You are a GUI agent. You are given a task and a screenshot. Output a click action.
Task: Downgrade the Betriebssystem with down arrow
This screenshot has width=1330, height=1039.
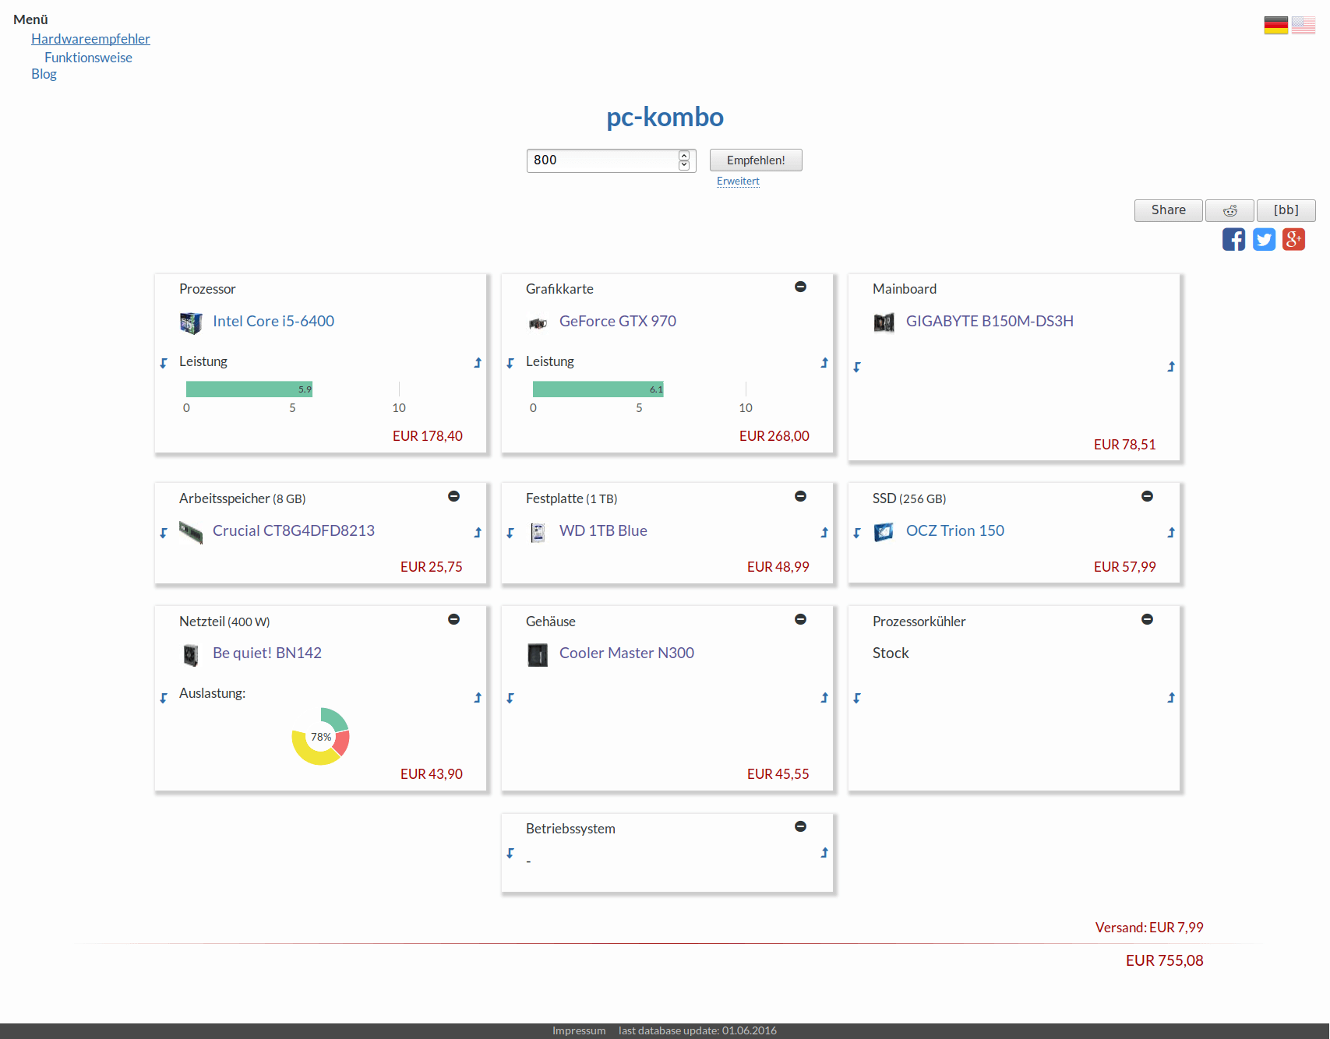510,853
